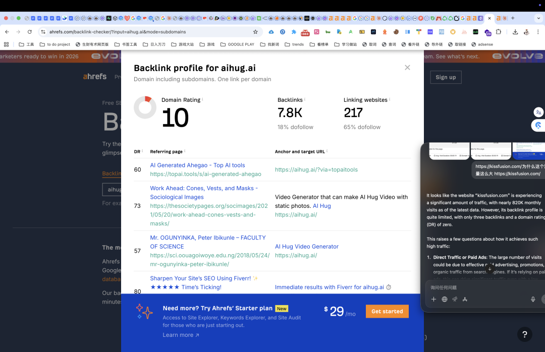Image resolution: width=545 pixels, height=352 pixels.
Task: Open the new tab plus button
Action: [x=512, y=18]
